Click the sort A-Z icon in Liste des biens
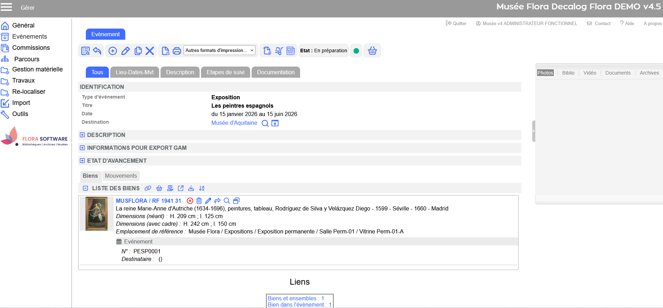663x308 pixels. click(202, 188)
